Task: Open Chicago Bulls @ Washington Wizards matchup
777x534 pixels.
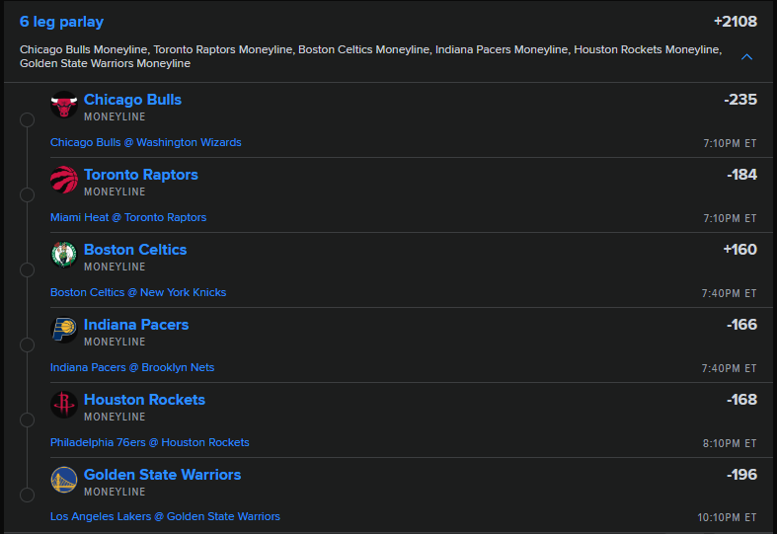Action: coord(146,143)
